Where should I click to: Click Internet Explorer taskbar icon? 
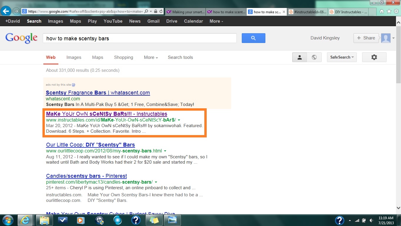[25, 220]
